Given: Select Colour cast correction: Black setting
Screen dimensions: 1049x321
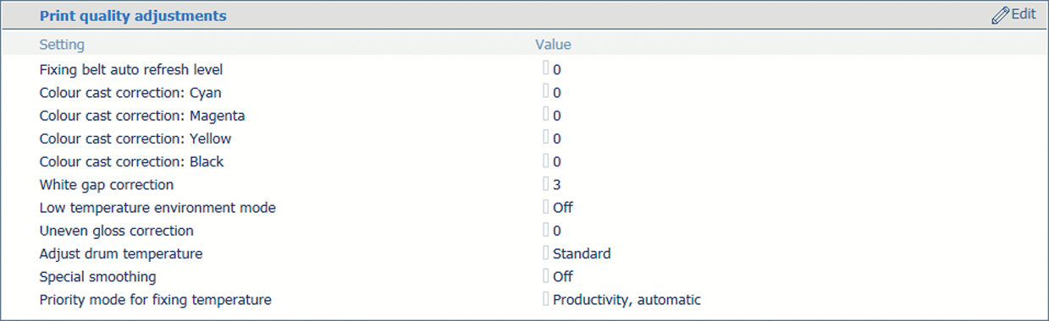Looking at the screenshot, I should point(131,160).
